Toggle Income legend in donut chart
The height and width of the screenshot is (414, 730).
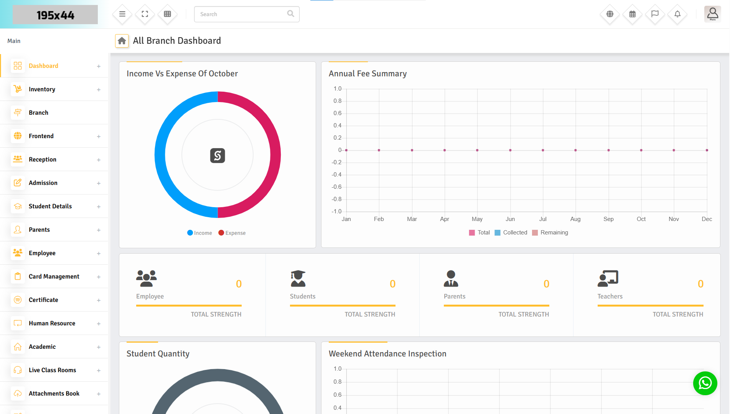(199, 233)
